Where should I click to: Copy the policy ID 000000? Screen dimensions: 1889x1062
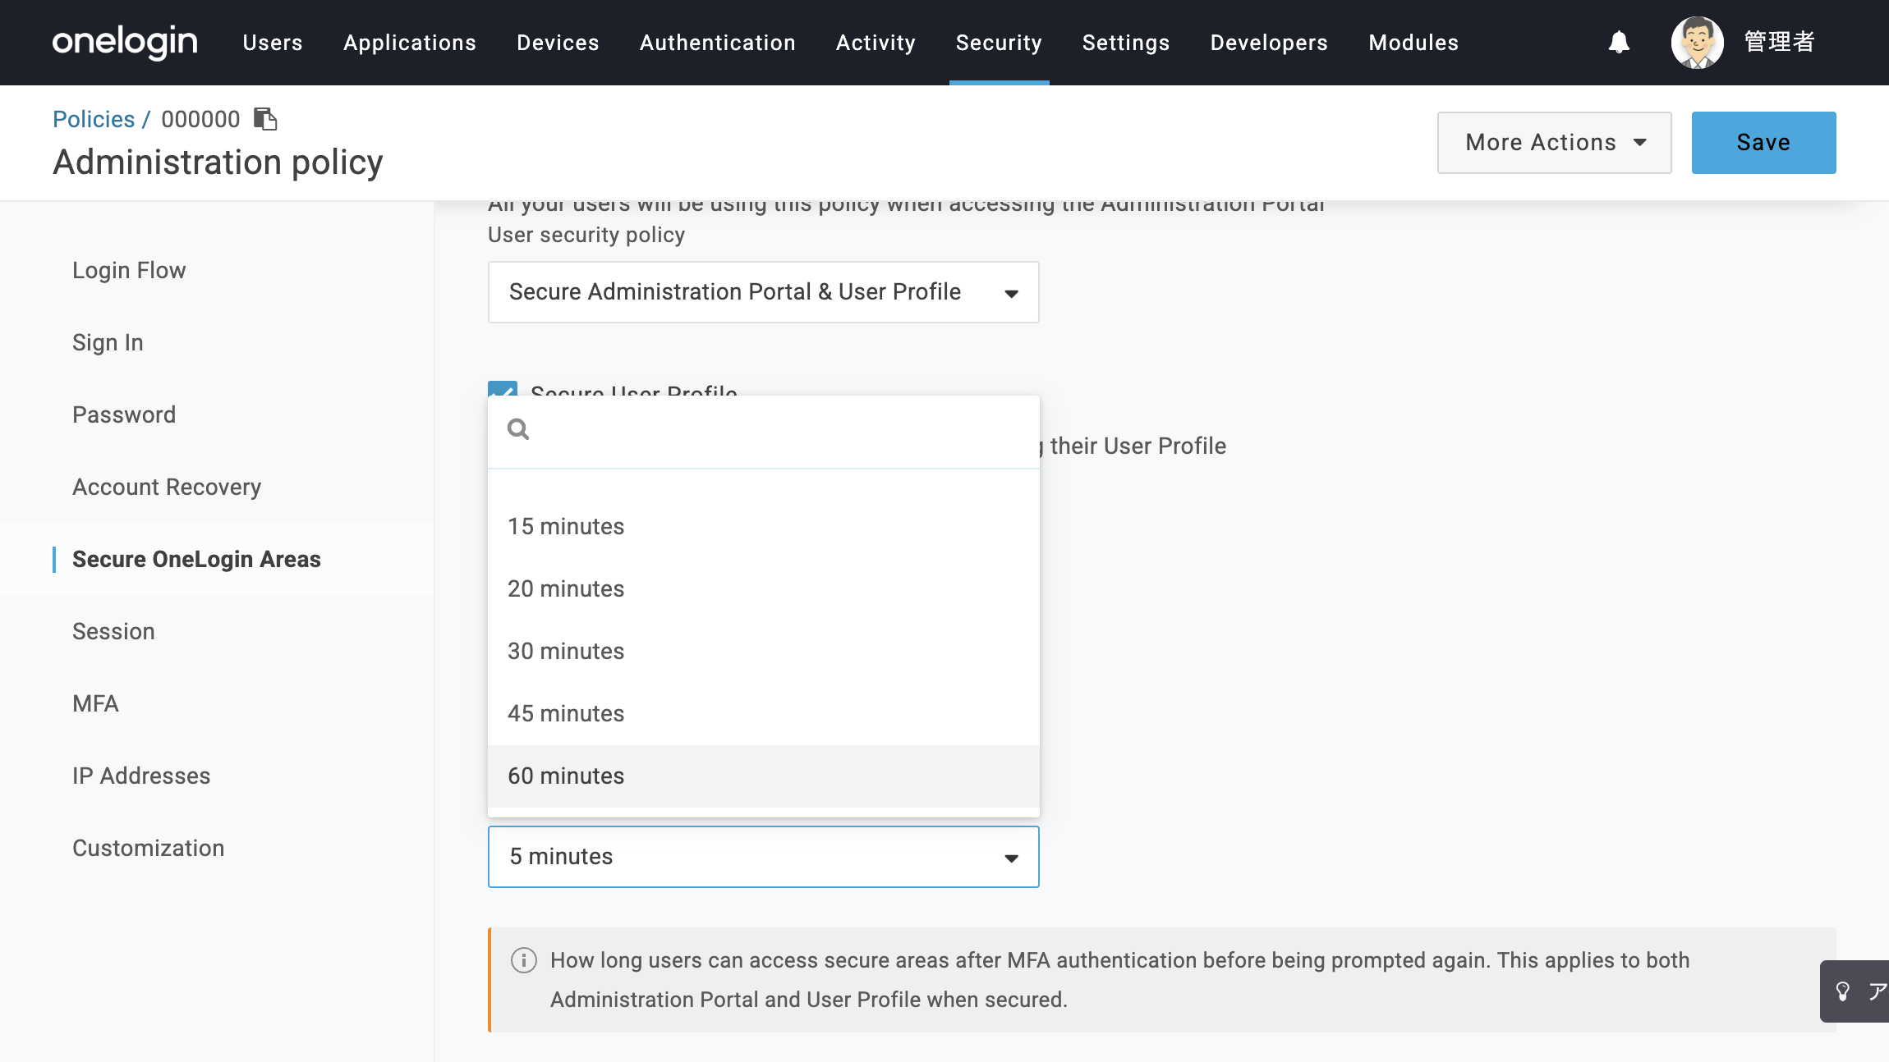[265, 119]
